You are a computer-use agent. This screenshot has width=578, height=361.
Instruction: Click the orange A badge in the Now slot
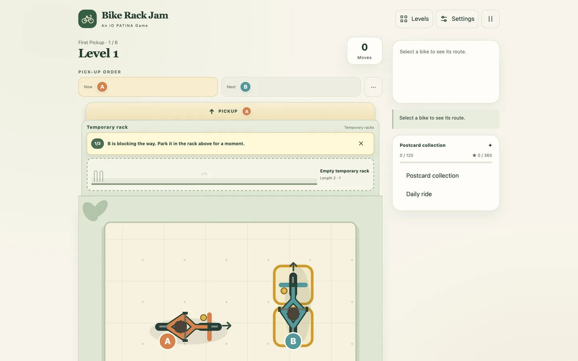(102, 87)
